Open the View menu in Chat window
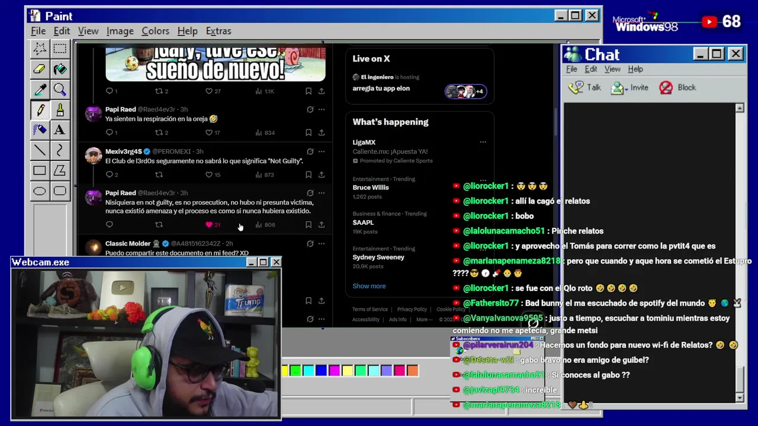The width and height of the screenshot is (758, 426). point(612,69)
